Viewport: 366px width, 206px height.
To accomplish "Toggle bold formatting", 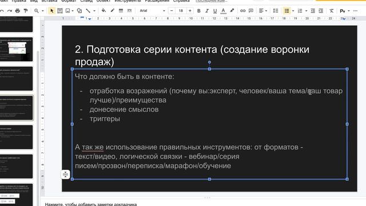I will pyautogui.click(x=199, y=11).
